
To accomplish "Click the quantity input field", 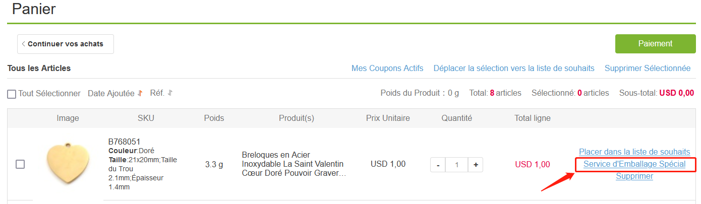I will coord(457,165).
